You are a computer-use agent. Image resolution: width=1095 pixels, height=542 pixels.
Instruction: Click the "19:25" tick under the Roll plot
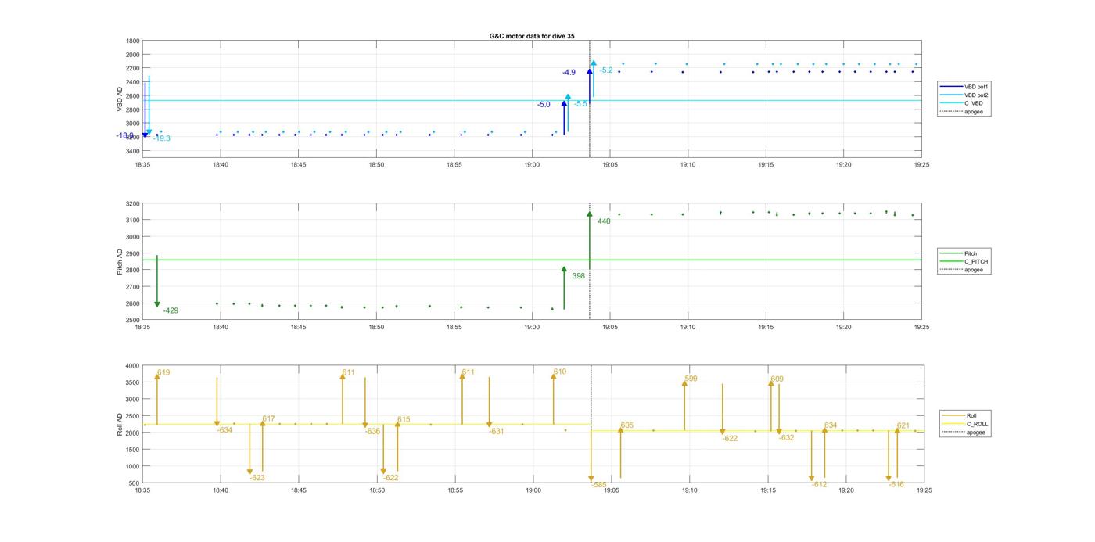point(924,490)
